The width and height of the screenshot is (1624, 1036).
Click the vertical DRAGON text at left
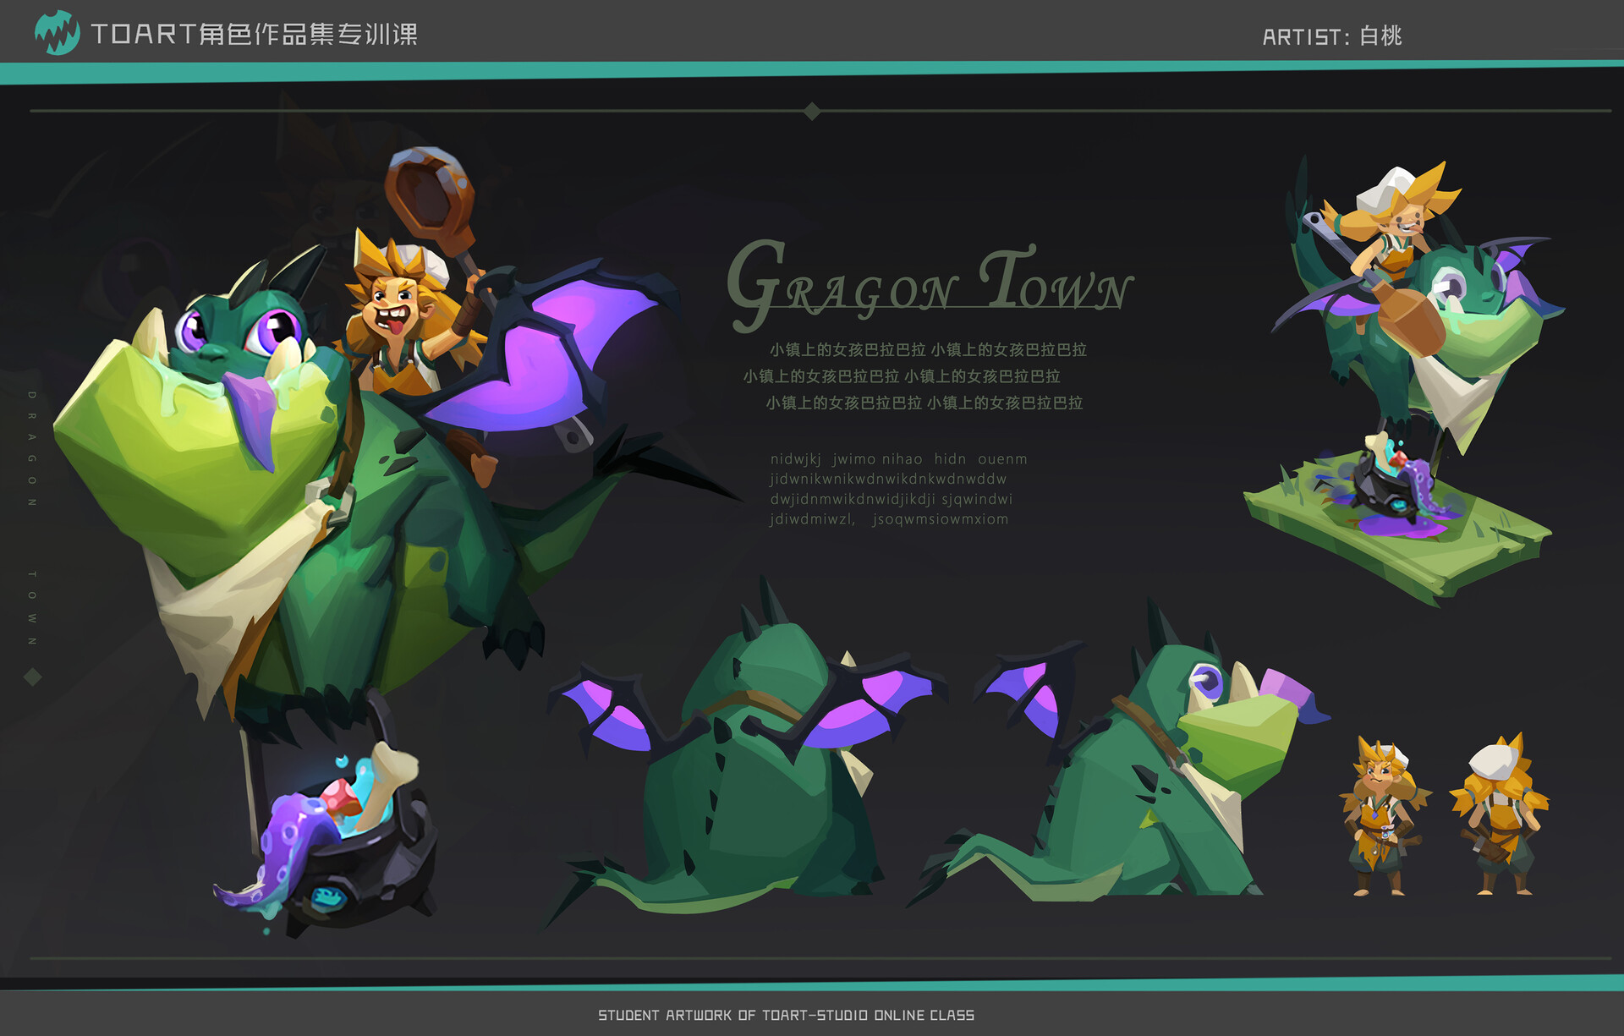click(x=32, y=448)
